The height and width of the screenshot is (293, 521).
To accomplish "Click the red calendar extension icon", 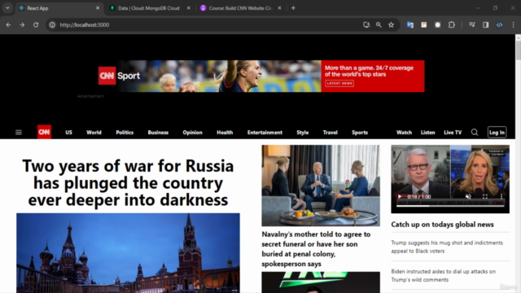I will click(x=424, y=25).
